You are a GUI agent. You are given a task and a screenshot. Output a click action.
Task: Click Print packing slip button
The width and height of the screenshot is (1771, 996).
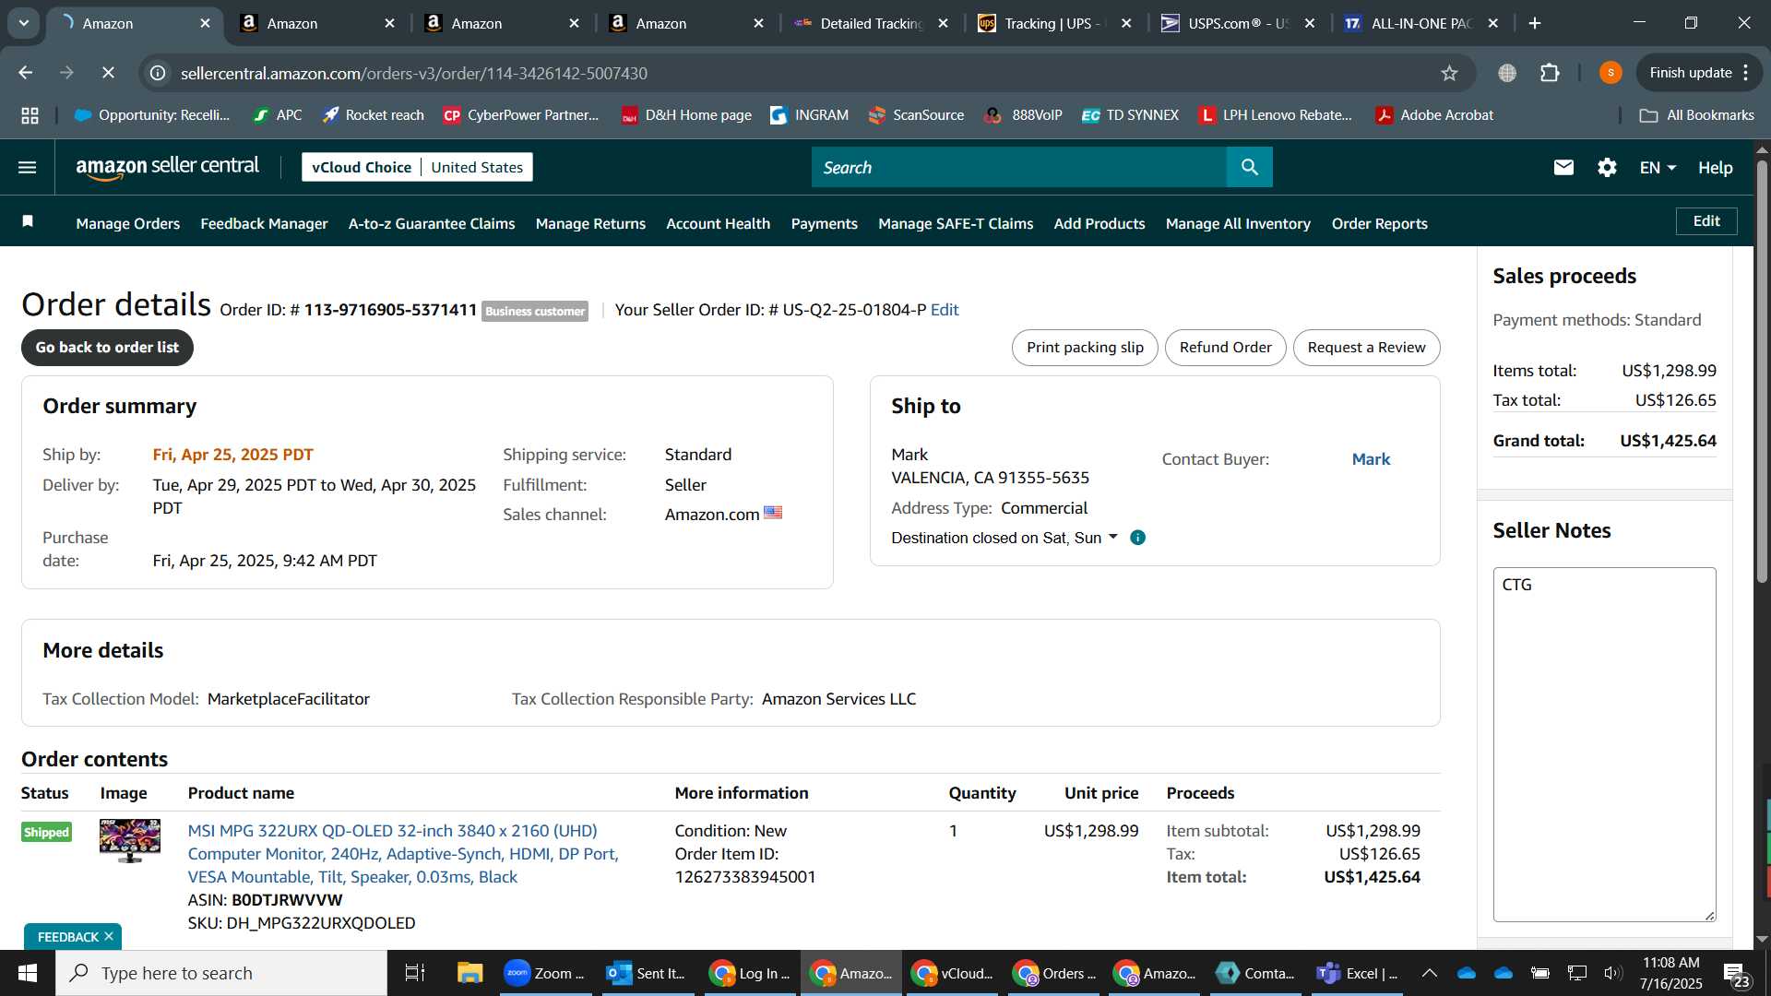[x=1085, y=348]
